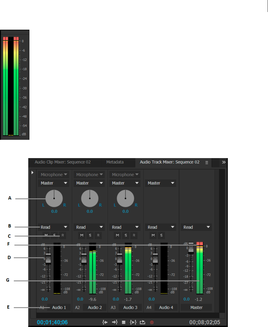Reset Master meter red clipping indicator
This screenshot has height=327, width=268.
tap(200, 243)
